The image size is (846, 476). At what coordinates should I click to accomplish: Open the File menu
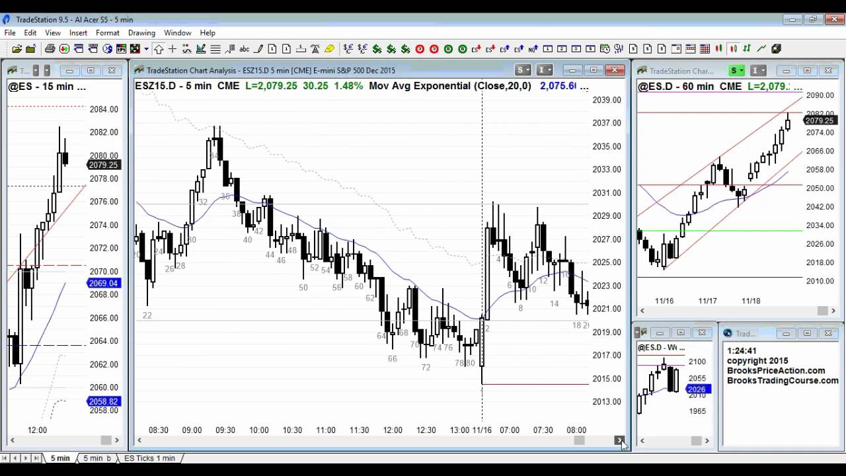coord(10,33)
